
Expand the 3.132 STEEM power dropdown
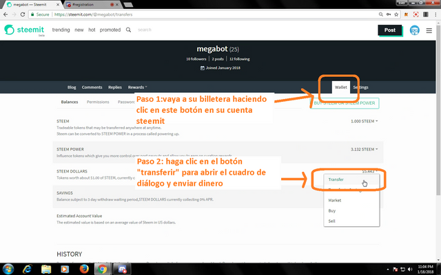365,149
